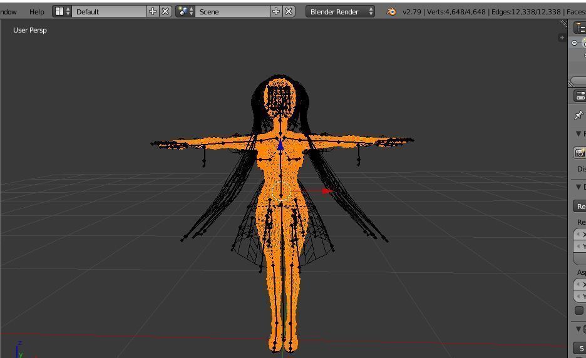The image size is (586, 358).
Task: Toggle the Border checkbox below aspect ratio
Action: tap(579, 310)
